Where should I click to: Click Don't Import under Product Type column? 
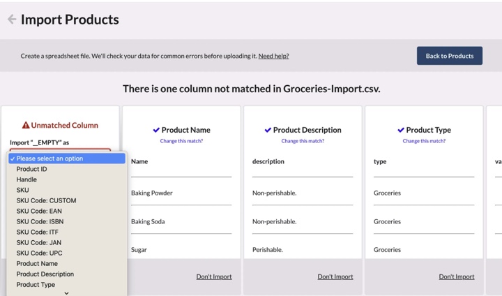pos(457,276)
